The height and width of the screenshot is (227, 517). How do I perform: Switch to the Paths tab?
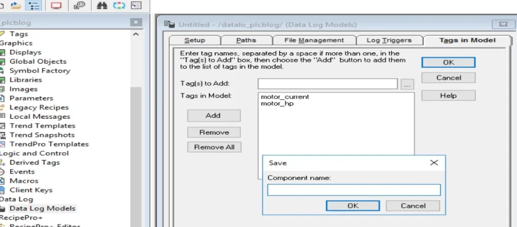pos(246,40)
